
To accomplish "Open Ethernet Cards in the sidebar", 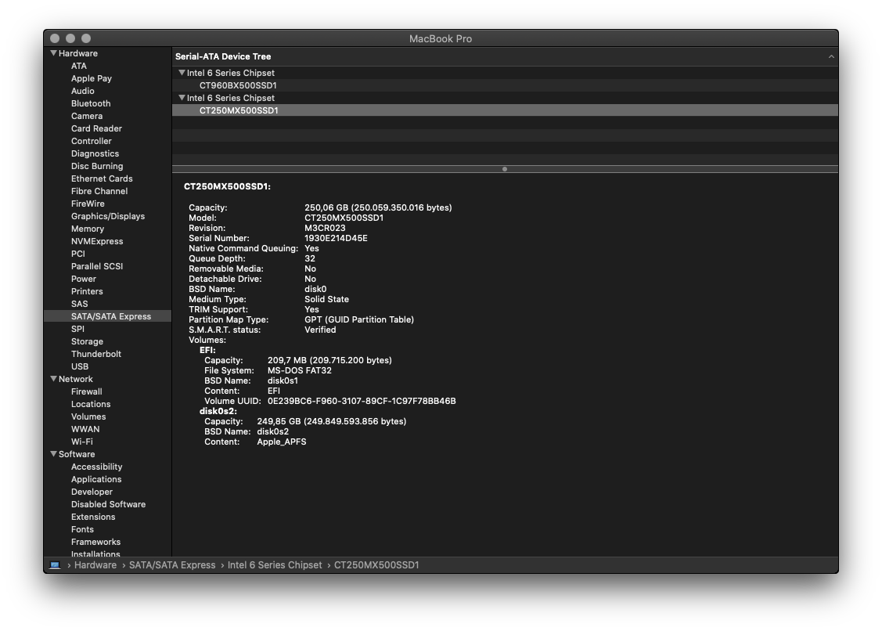I will click(x=102, y=178).
